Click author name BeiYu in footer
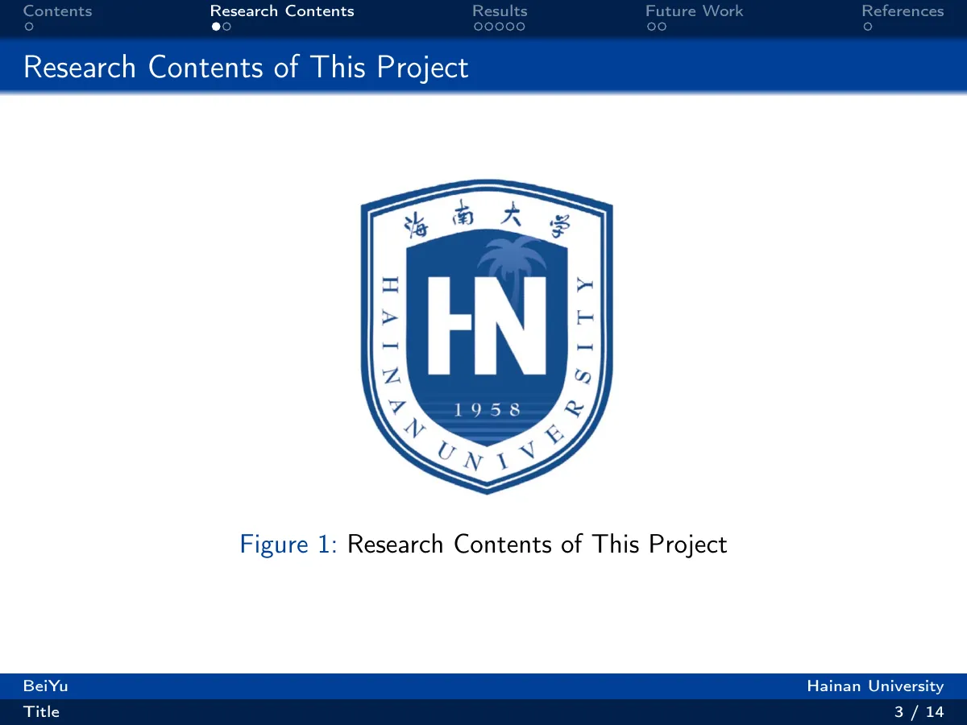This screenshot has height=725, width=967. coord(46,686)
